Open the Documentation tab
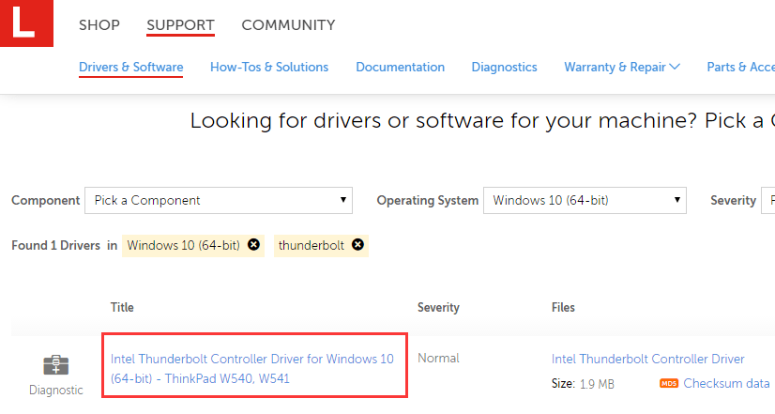 click(401, 68)
